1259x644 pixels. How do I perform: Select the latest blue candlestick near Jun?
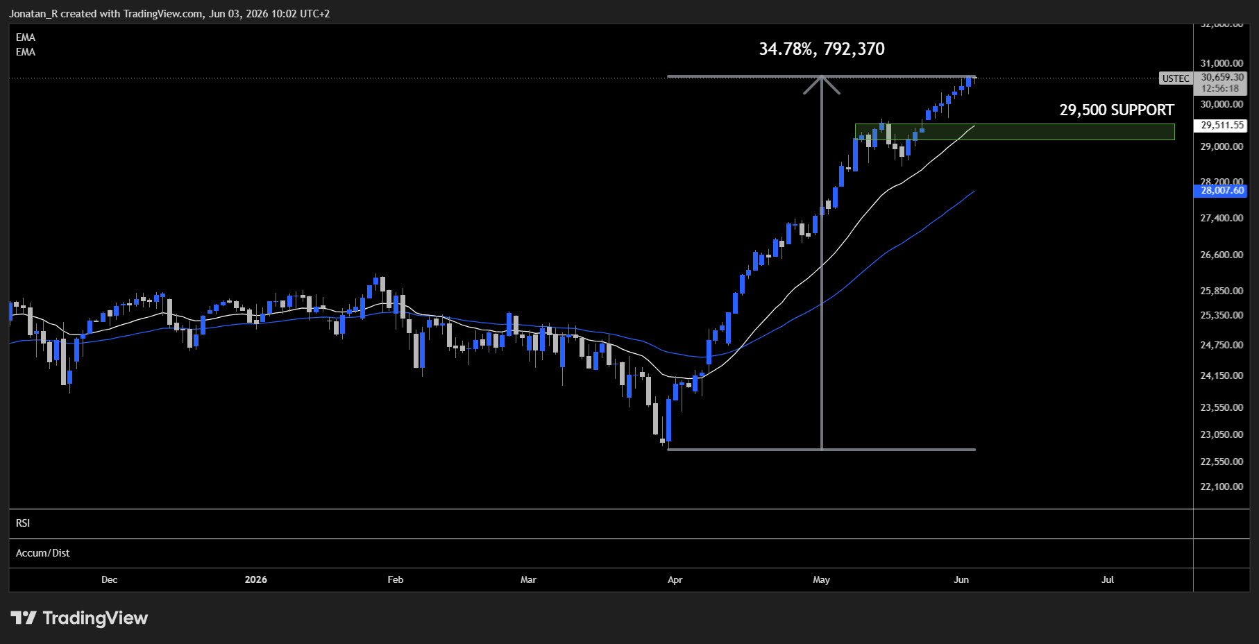[968, 82]
